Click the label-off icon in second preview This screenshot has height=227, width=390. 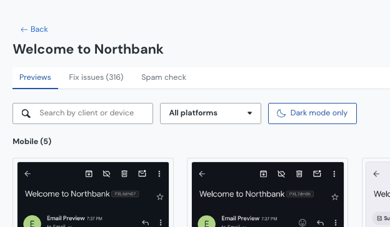281,173
